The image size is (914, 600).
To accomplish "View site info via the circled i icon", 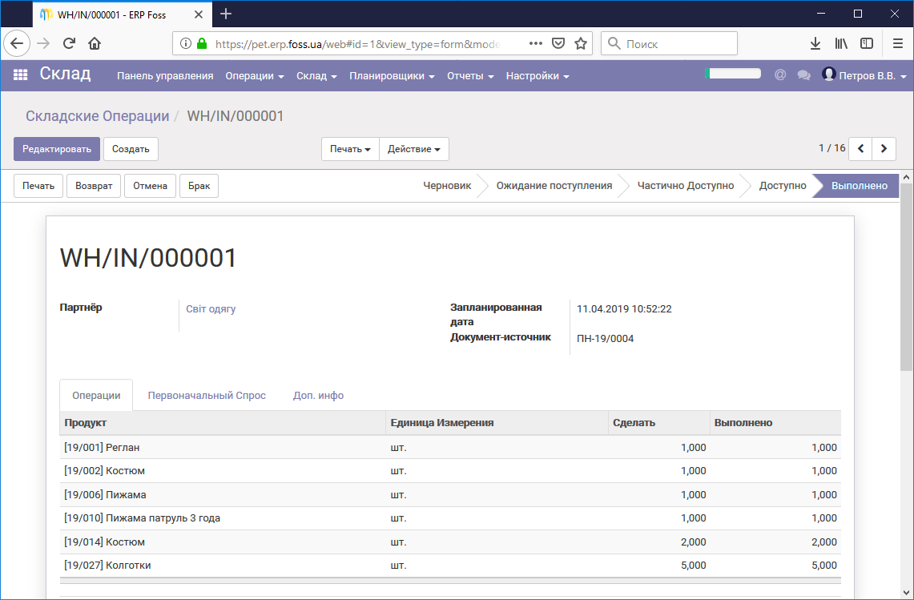I will coord(185,44).
